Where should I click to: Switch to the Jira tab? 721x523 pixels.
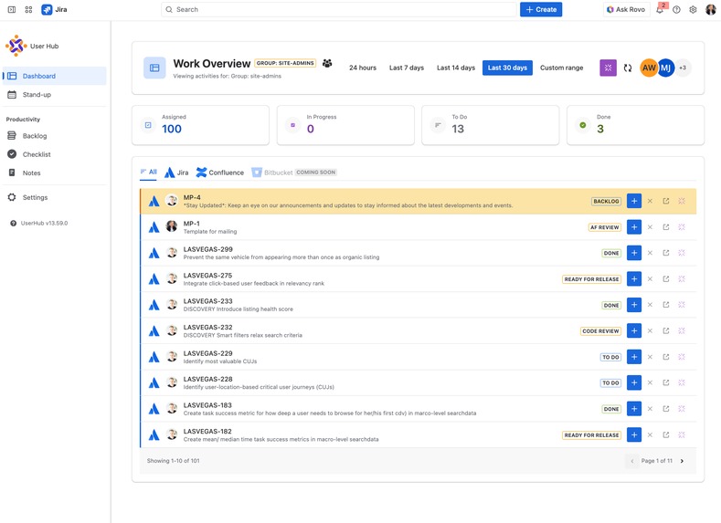(x=176, y=173)
